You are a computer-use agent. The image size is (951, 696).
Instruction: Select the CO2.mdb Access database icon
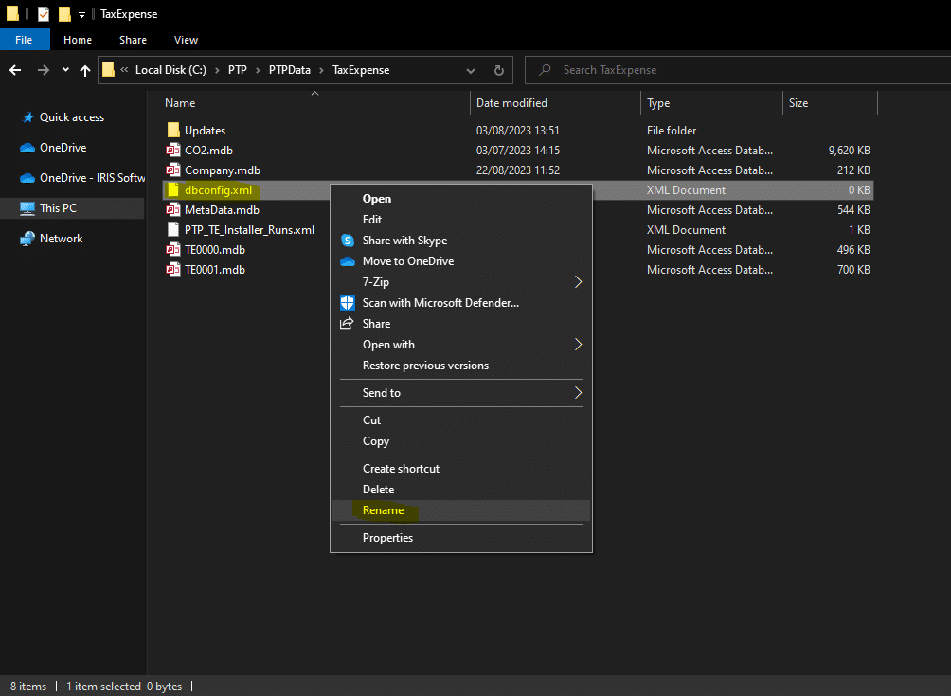pos(173,151)
